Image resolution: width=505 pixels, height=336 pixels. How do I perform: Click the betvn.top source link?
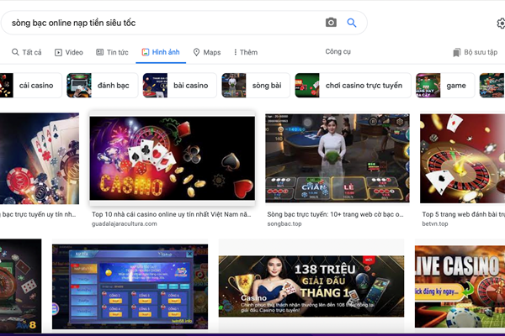pyautogui.click(x=435, y=223)
